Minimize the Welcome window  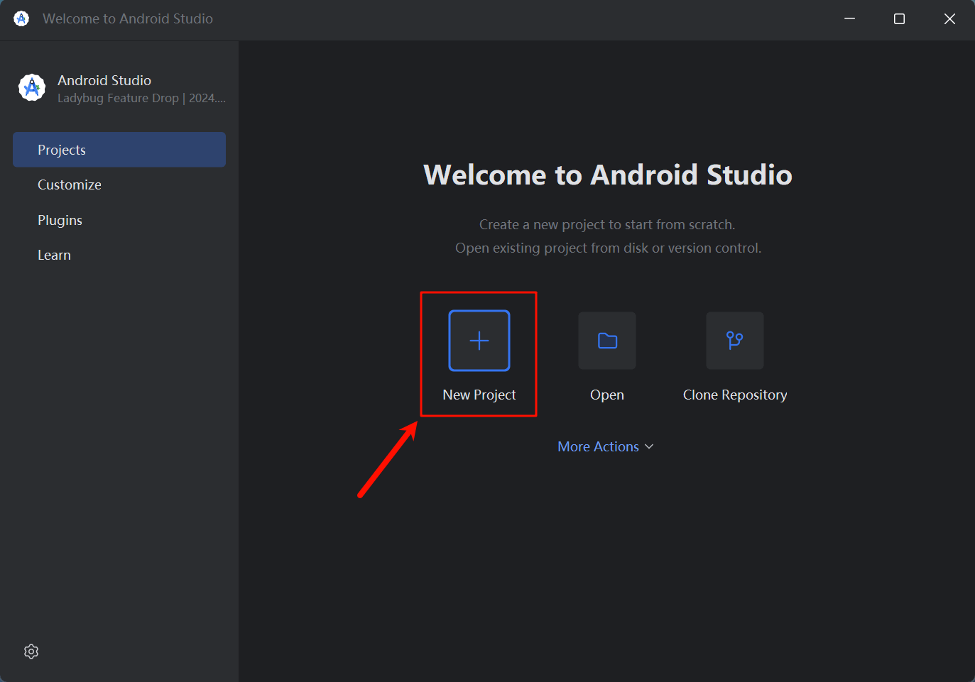[x=849, y=19]
